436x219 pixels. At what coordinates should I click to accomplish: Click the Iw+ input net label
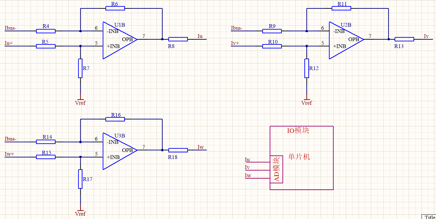[9, 154]
